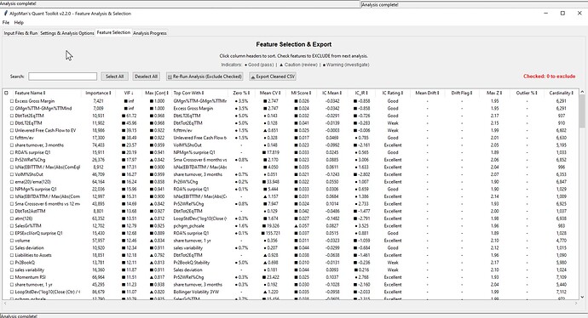Click the vertical scrollbar down arrow

point(582,297)
